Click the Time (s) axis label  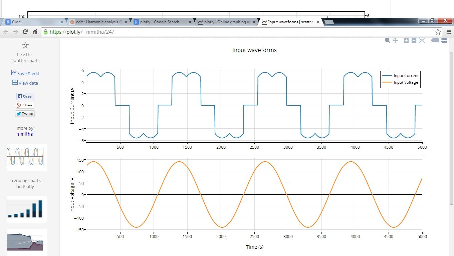click(x=255, y=247)
